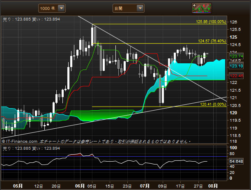
Task: Click the 125.5 price axis label
Action: (235, 30)
